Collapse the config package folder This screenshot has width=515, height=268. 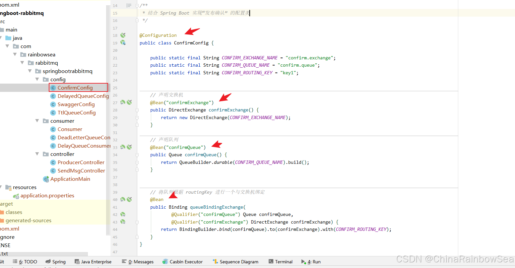[37, 79]
